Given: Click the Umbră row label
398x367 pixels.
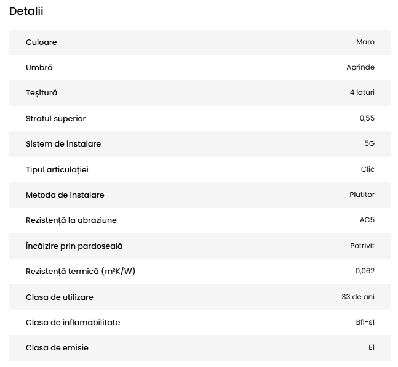Looking at the screenshot, I should click(x=39, y=67).
